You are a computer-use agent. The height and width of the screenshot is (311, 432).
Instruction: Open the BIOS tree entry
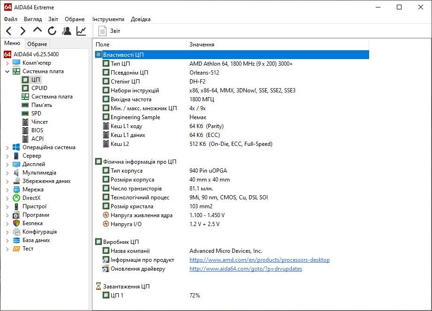(37, 130)
